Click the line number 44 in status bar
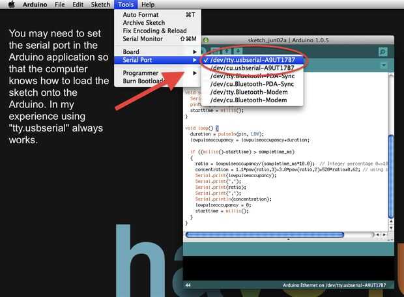 pos(188,285)
